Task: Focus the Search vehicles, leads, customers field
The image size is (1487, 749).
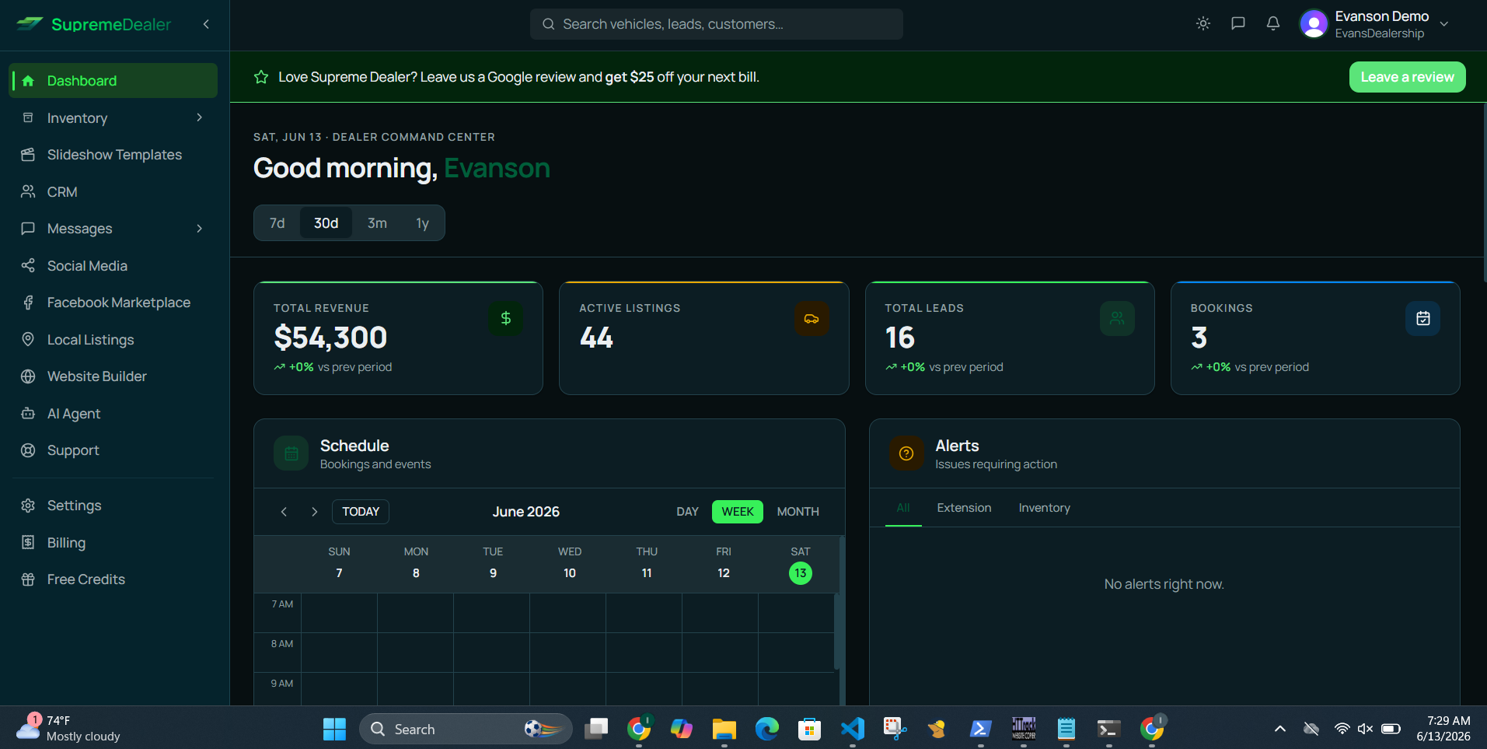Action: coord(717,24)
